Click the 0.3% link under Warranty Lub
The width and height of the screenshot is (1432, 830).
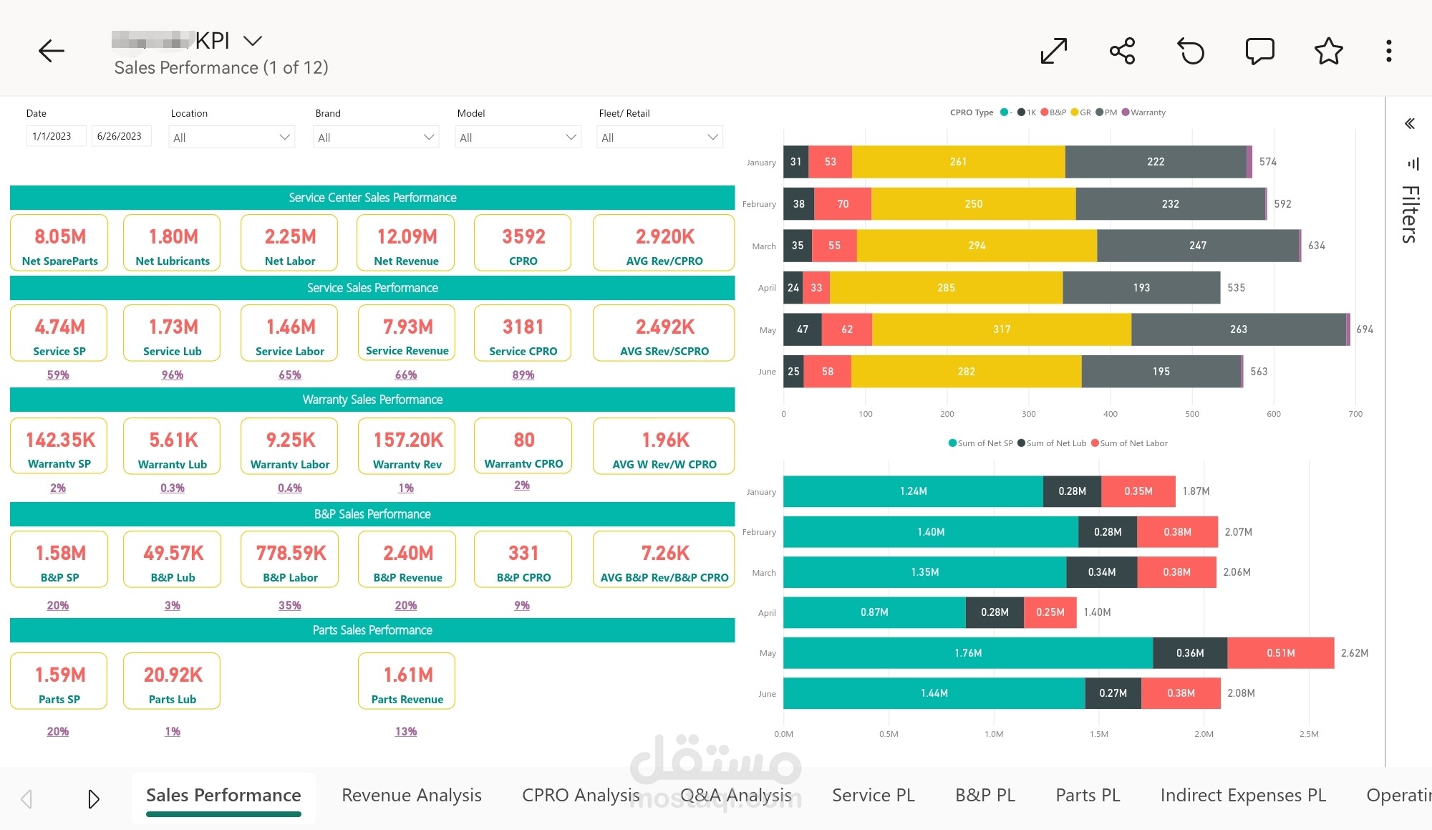(x=173, y=488)
